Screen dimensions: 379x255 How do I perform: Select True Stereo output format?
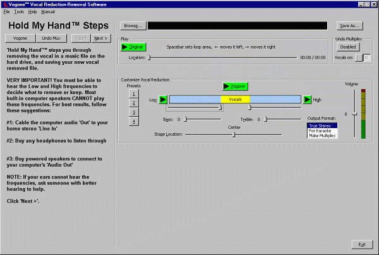(x=322, y=126)
